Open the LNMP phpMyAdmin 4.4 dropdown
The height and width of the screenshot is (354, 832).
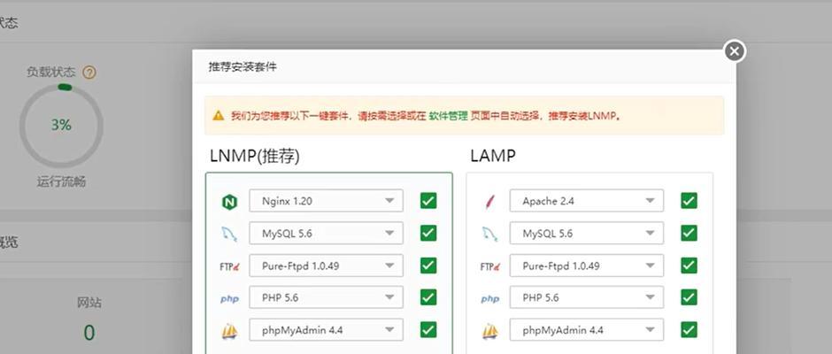click(x=326, y=329)
